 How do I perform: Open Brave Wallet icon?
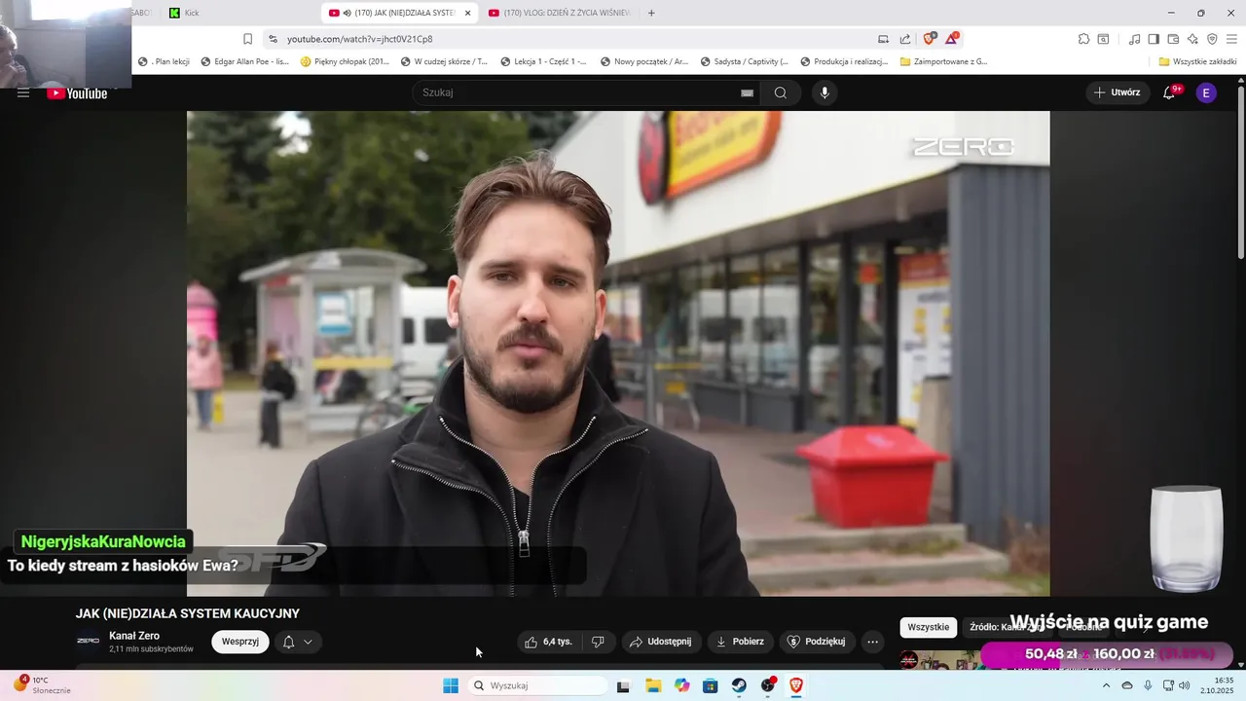[1173, 39]
